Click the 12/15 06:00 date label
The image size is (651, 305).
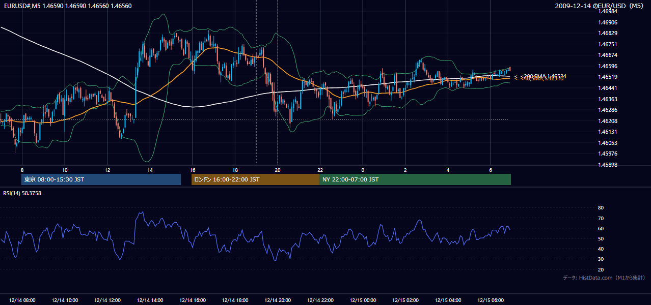tap(491, 300)
